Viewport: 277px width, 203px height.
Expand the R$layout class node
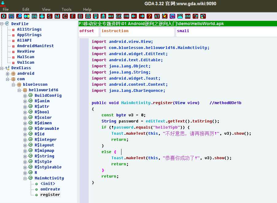point(25,145)
